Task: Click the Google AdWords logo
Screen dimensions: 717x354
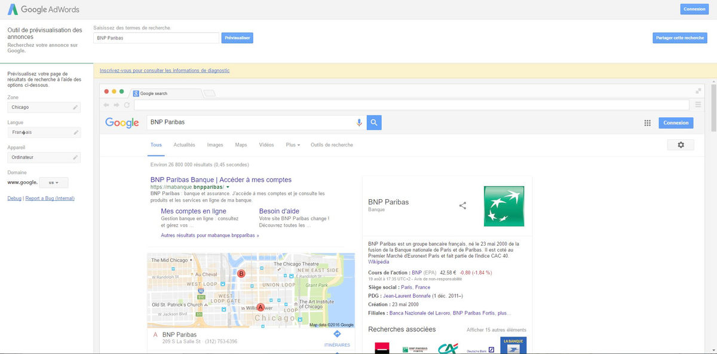Action: 43,10
